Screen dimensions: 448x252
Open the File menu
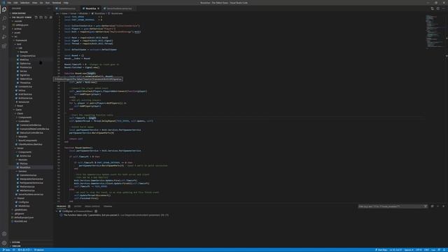tap(9, 3)
